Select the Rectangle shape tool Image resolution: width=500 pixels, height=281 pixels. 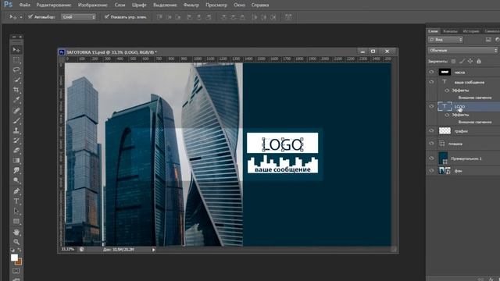pos(16,221)
